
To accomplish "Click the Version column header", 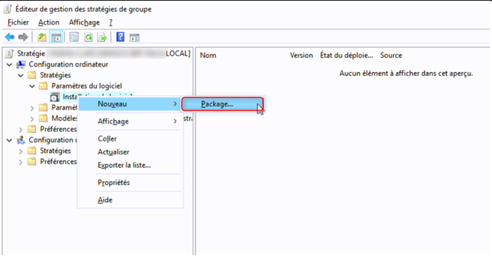I will (x=301, y=55).
